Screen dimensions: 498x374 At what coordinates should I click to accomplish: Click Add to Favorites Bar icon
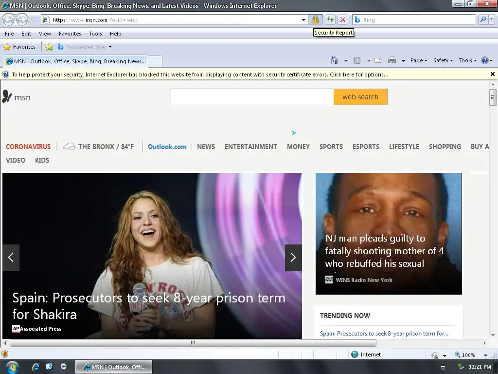[x=49, y=47]
